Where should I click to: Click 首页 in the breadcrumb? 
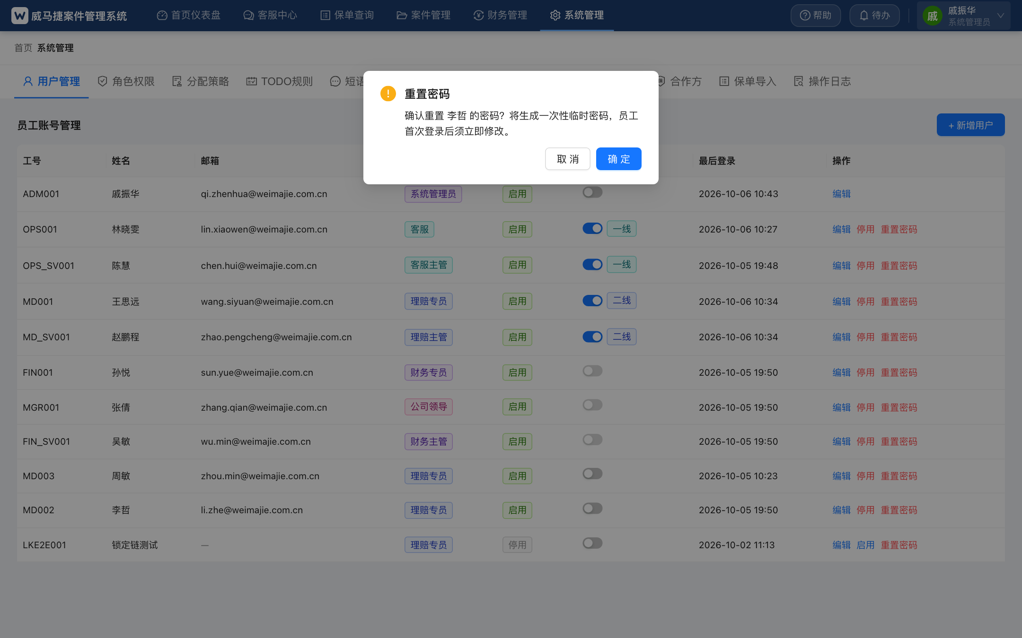pos(23,48)
